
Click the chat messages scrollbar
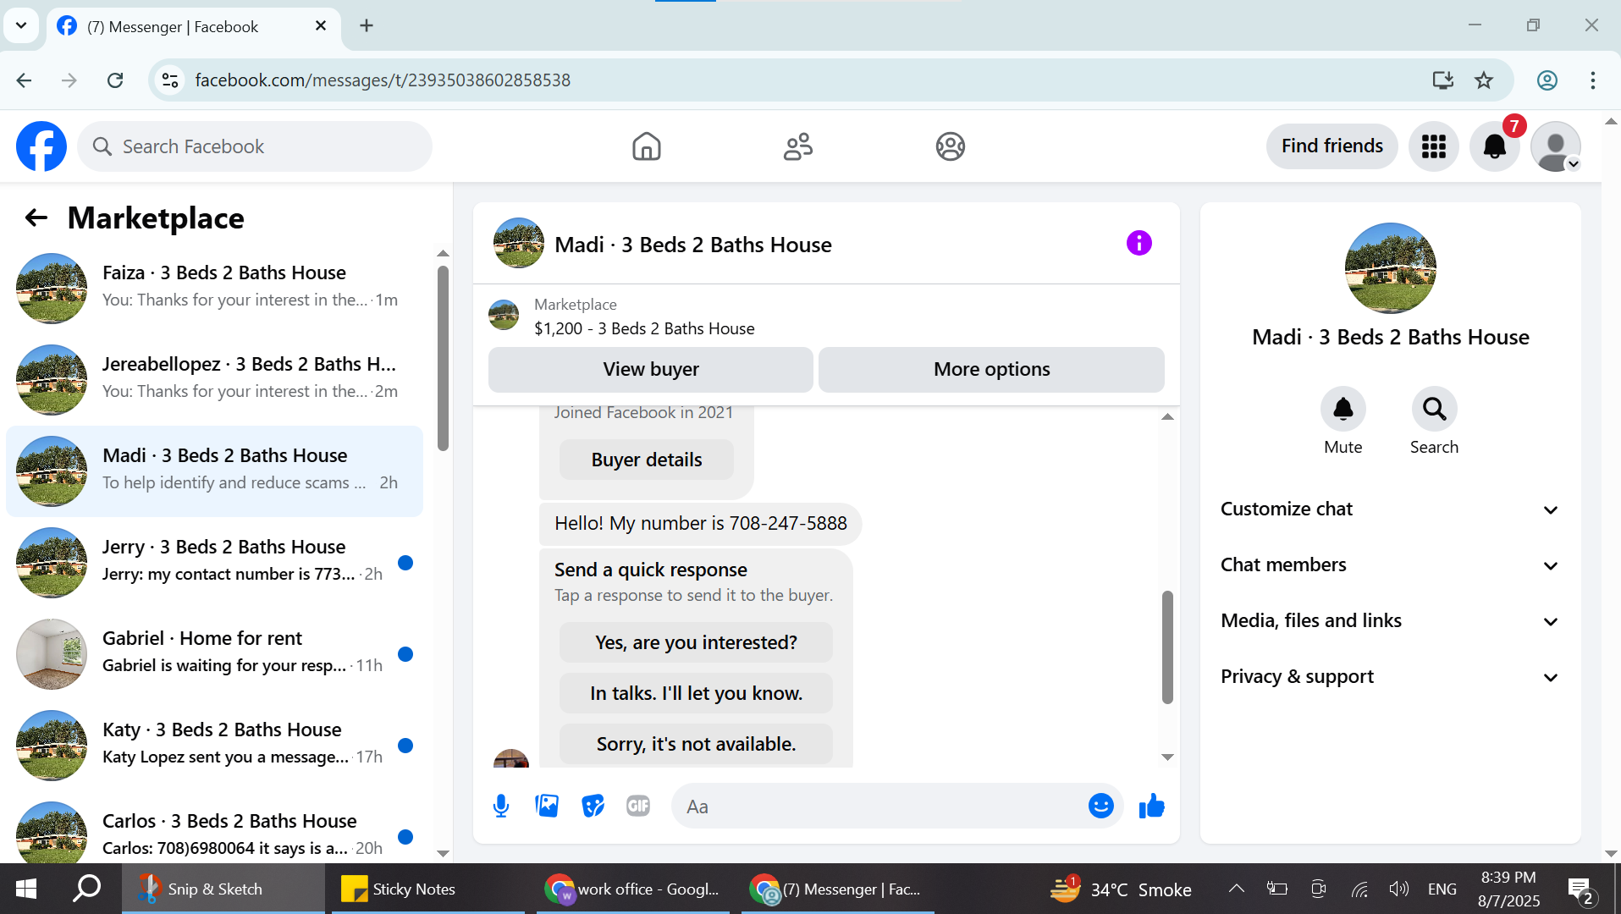[x=1167, y=647]
